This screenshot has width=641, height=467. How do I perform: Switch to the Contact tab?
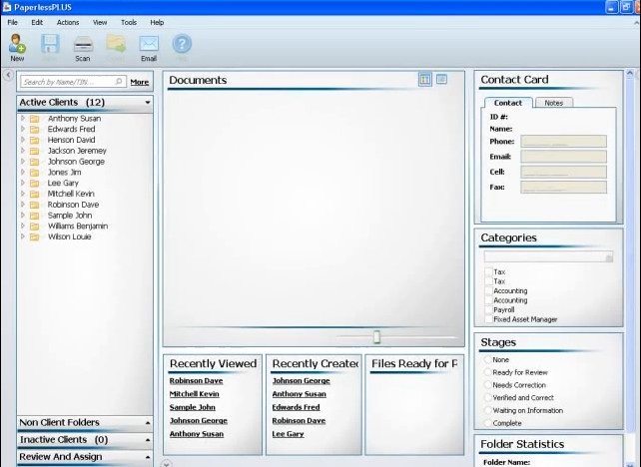click(508, 103)
